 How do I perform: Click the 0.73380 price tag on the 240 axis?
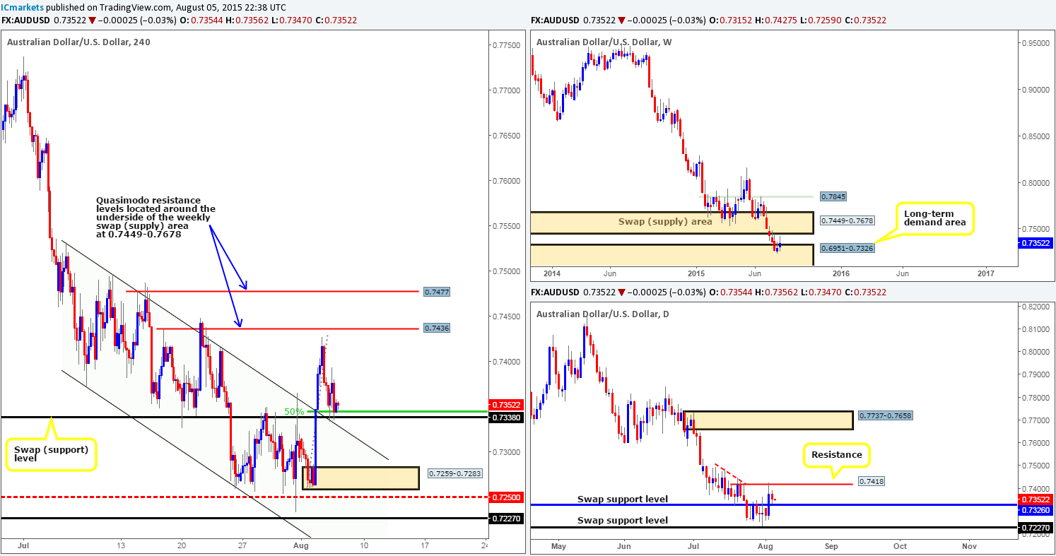[506, 418]
